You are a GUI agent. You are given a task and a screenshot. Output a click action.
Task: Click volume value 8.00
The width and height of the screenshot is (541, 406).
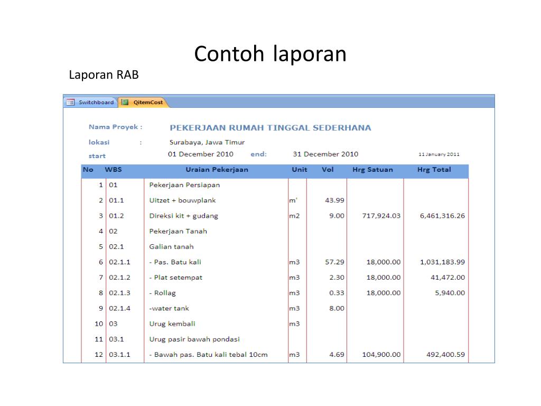337,308
